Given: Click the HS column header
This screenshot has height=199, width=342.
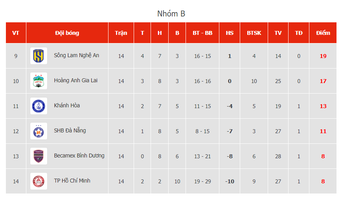Looking at the screenshot, I should pyautogui.click(x=230, y=33).
